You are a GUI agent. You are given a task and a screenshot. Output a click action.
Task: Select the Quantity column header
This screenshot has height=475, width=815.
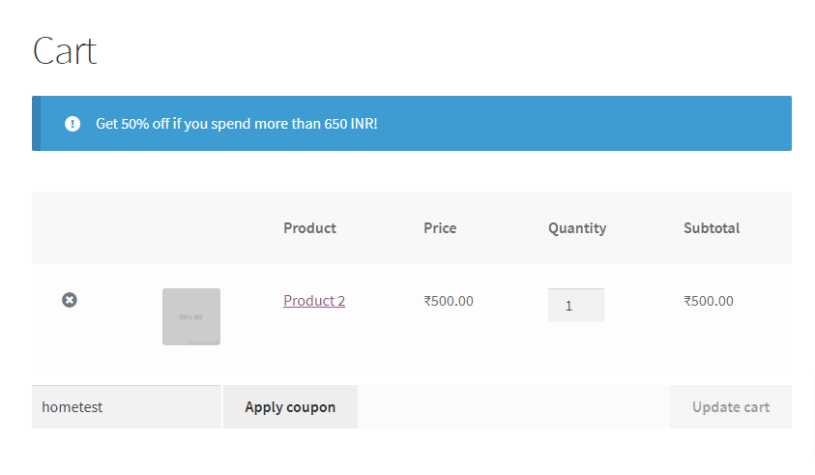[577, 229]
